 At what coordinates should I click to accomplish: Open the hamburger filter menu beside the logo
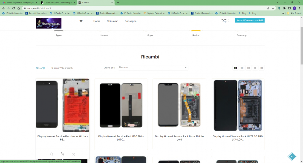point(81,21)
